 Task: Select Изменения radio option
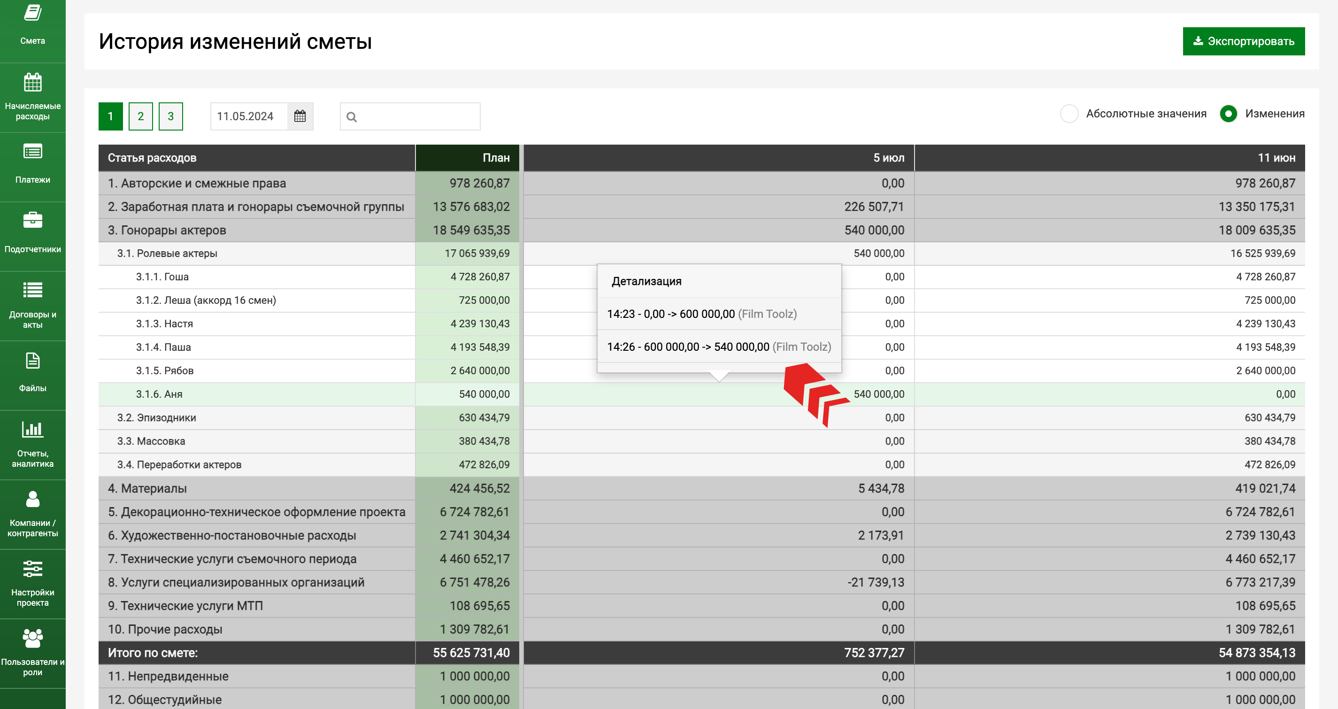pyautogui.click(x=1229, y=113)
